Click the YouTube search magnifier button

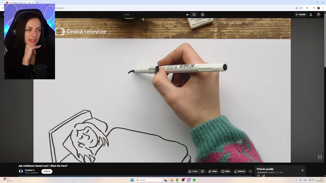click(194, 14)
